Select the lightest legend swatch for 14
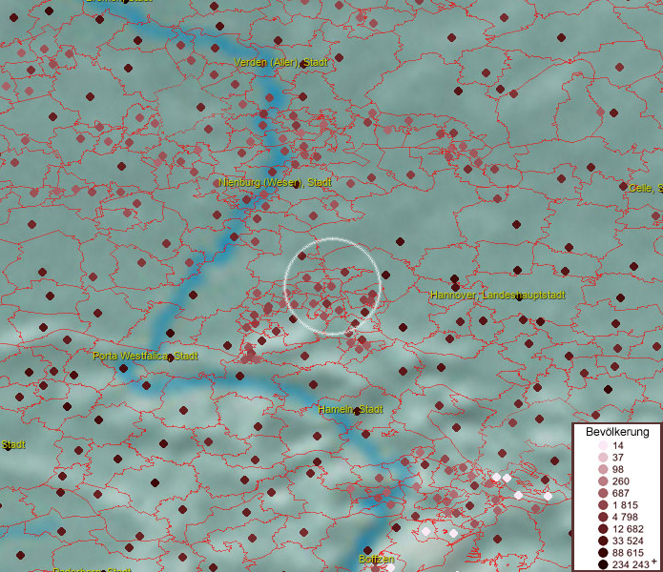Screen dimensions: 663x572 [603, 445]
